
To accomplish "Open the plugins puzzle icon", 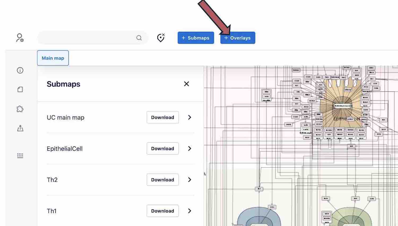I will [x=20, y=109].
